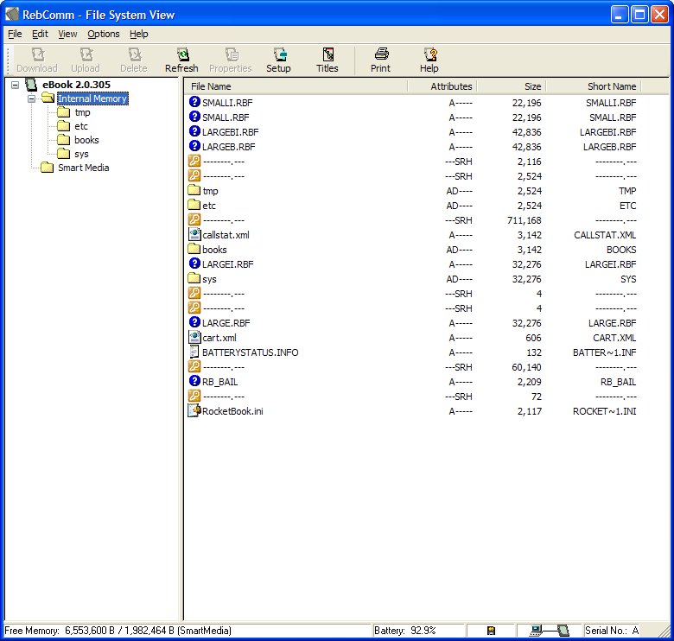
Task: Click the Properties toolbar icon
Action: (232, 54)
